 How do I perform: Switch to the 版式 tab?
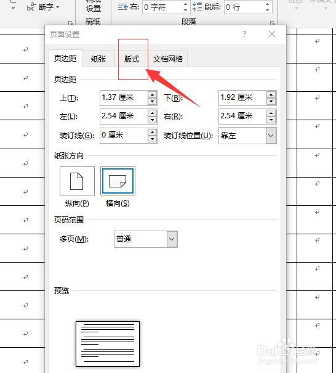(132, 59)
